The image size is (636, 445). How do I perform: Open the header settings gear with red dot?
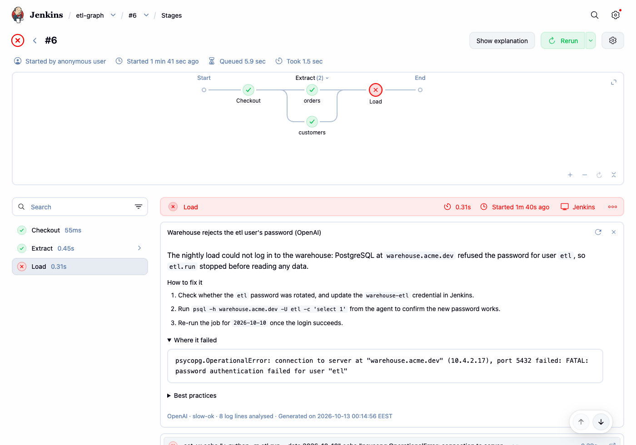tap(616, 15)
